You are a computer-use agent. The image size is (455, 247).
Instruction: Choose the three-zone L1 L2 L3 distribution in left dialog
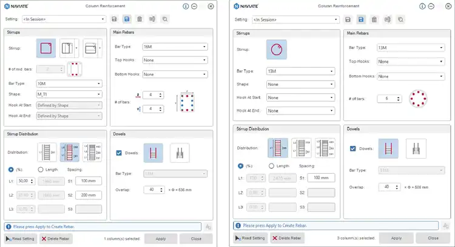click(x=90, y=152)
